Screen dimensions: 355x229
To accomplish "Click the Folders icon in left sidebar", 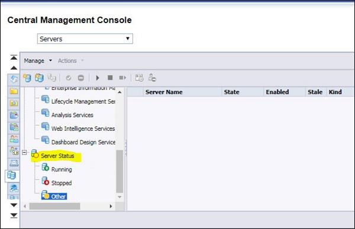I will coord(14,91).
